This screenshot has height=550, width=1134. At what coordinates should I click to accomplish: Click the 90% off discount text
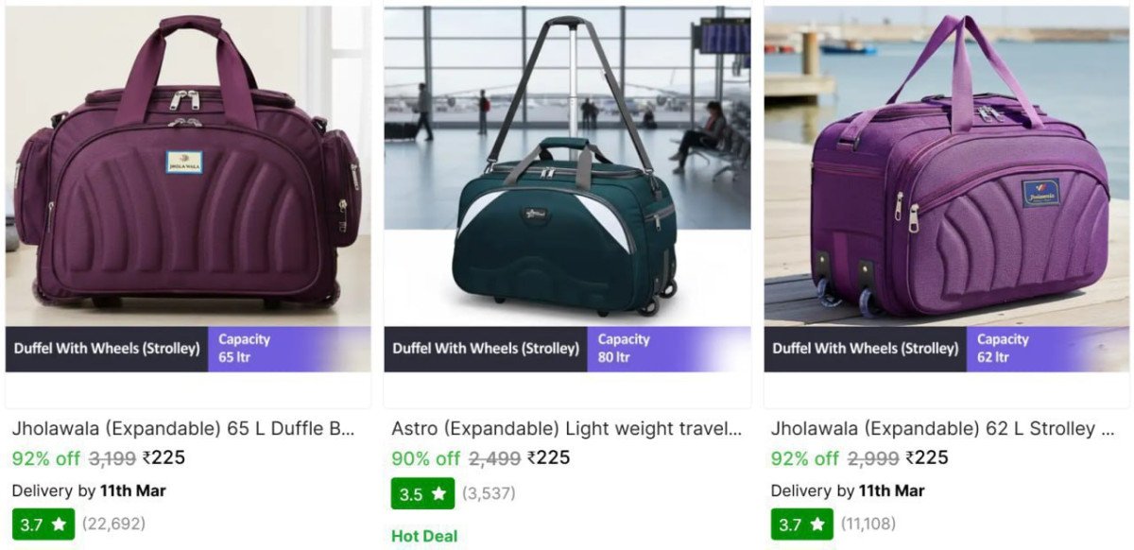click(425, 458)
